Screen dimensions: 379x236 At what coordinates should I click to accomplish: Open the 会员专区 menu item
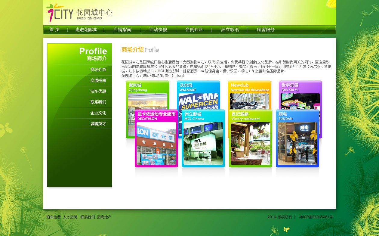point(194,29)
